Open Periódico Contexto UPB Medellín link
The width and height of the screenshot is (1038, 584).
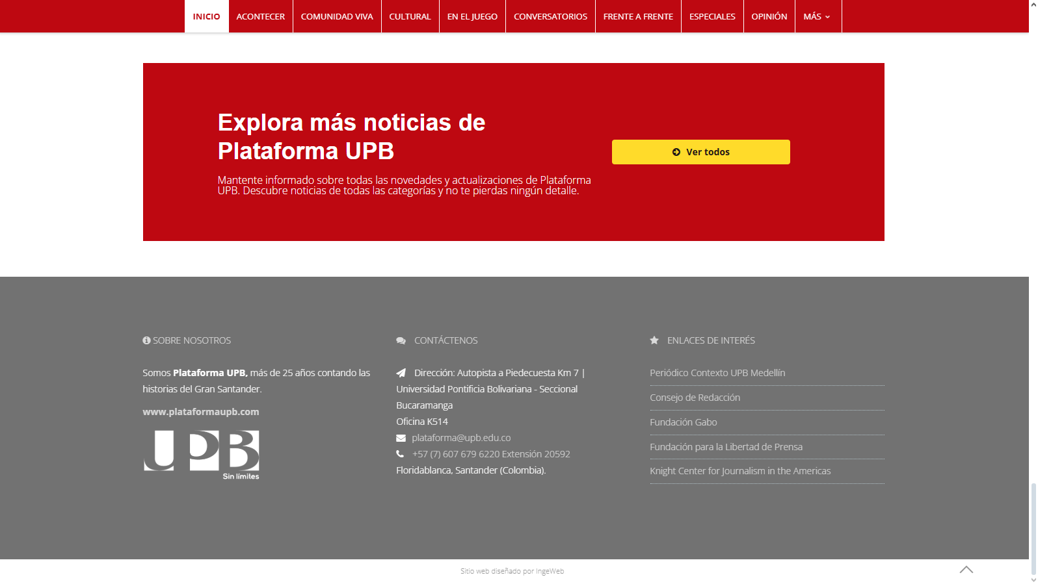pyautogui.click(x=717, y=373)
